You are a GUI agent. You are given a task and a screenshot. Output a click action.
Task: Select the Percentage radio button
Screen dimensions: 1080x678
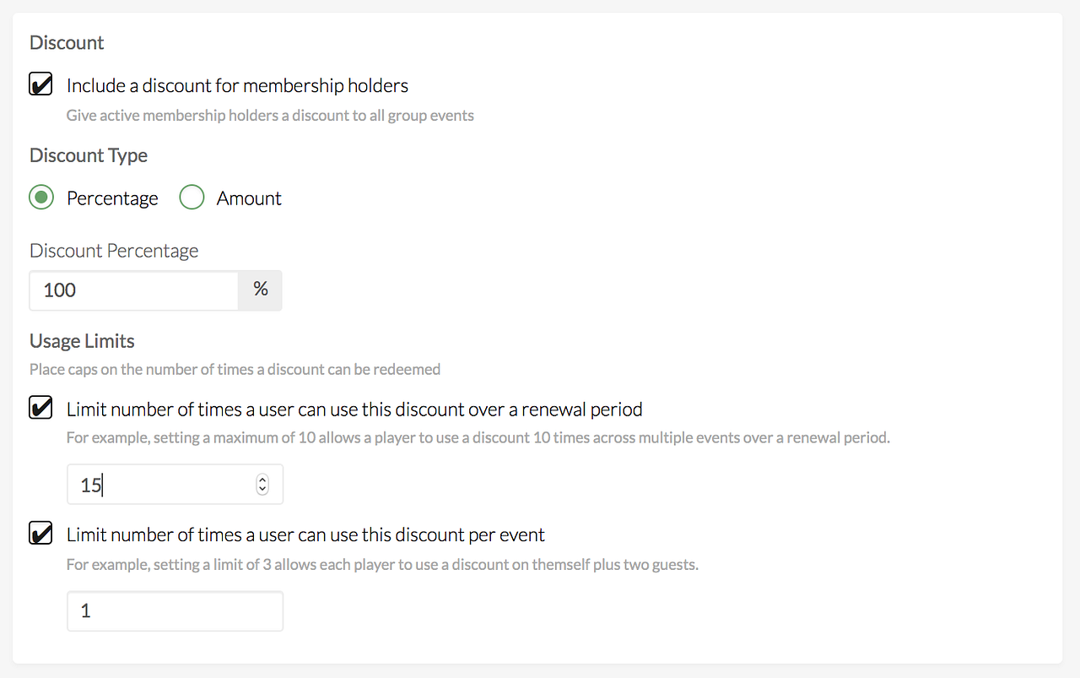41,198
